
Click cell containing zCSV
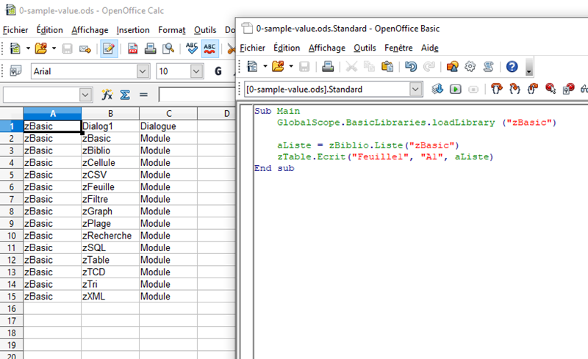pos(110,175)
